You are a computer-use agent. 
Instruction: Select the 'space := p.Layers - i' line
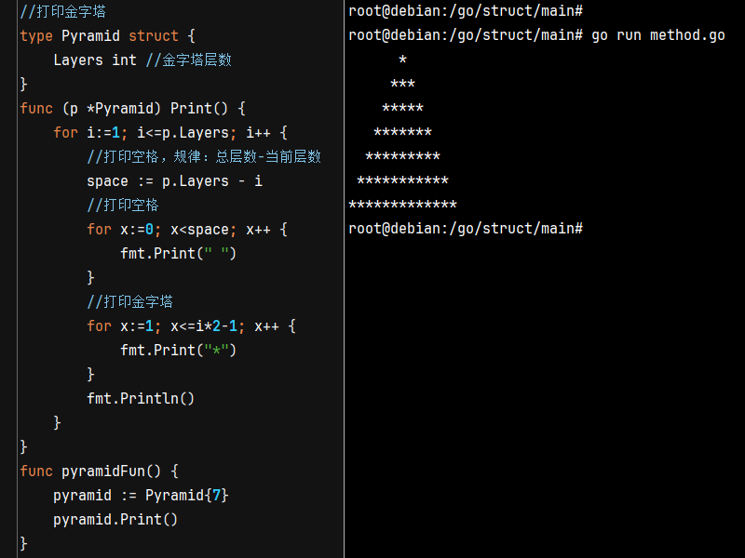pyautogui.click(x=174, y=181)
